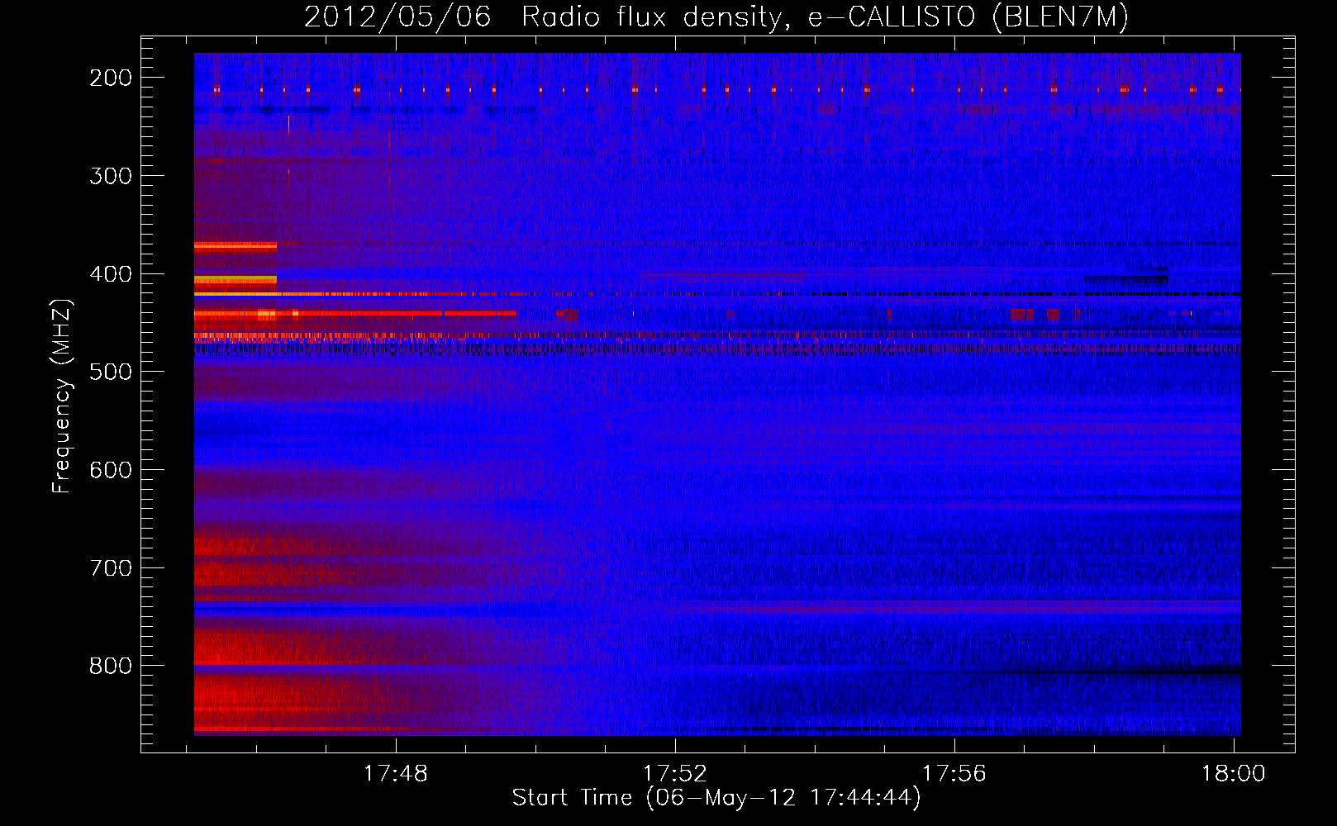
Task: Select the 800 frequency tick label
Action: [x=111, y=666]
